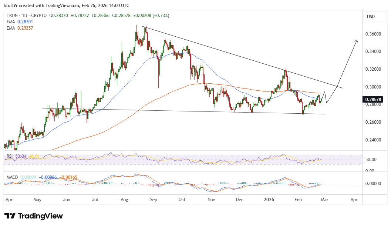Select the TRON symbol title
The height and width of the screenshot is (227, 391).
pos(14,15)
